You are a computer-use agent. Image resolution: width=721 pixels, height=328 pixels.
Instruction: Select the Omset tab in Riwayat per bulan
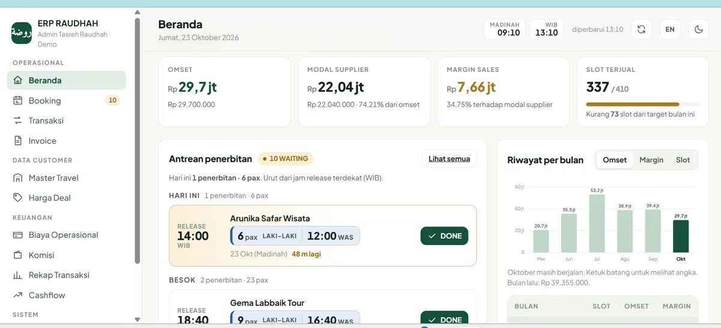pos(615,160)
